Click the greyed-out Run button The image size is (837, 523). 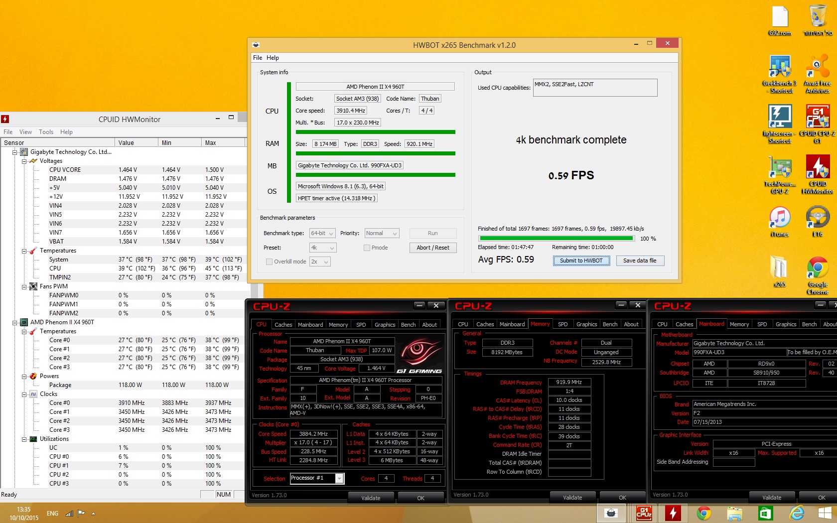coord(432,233)
